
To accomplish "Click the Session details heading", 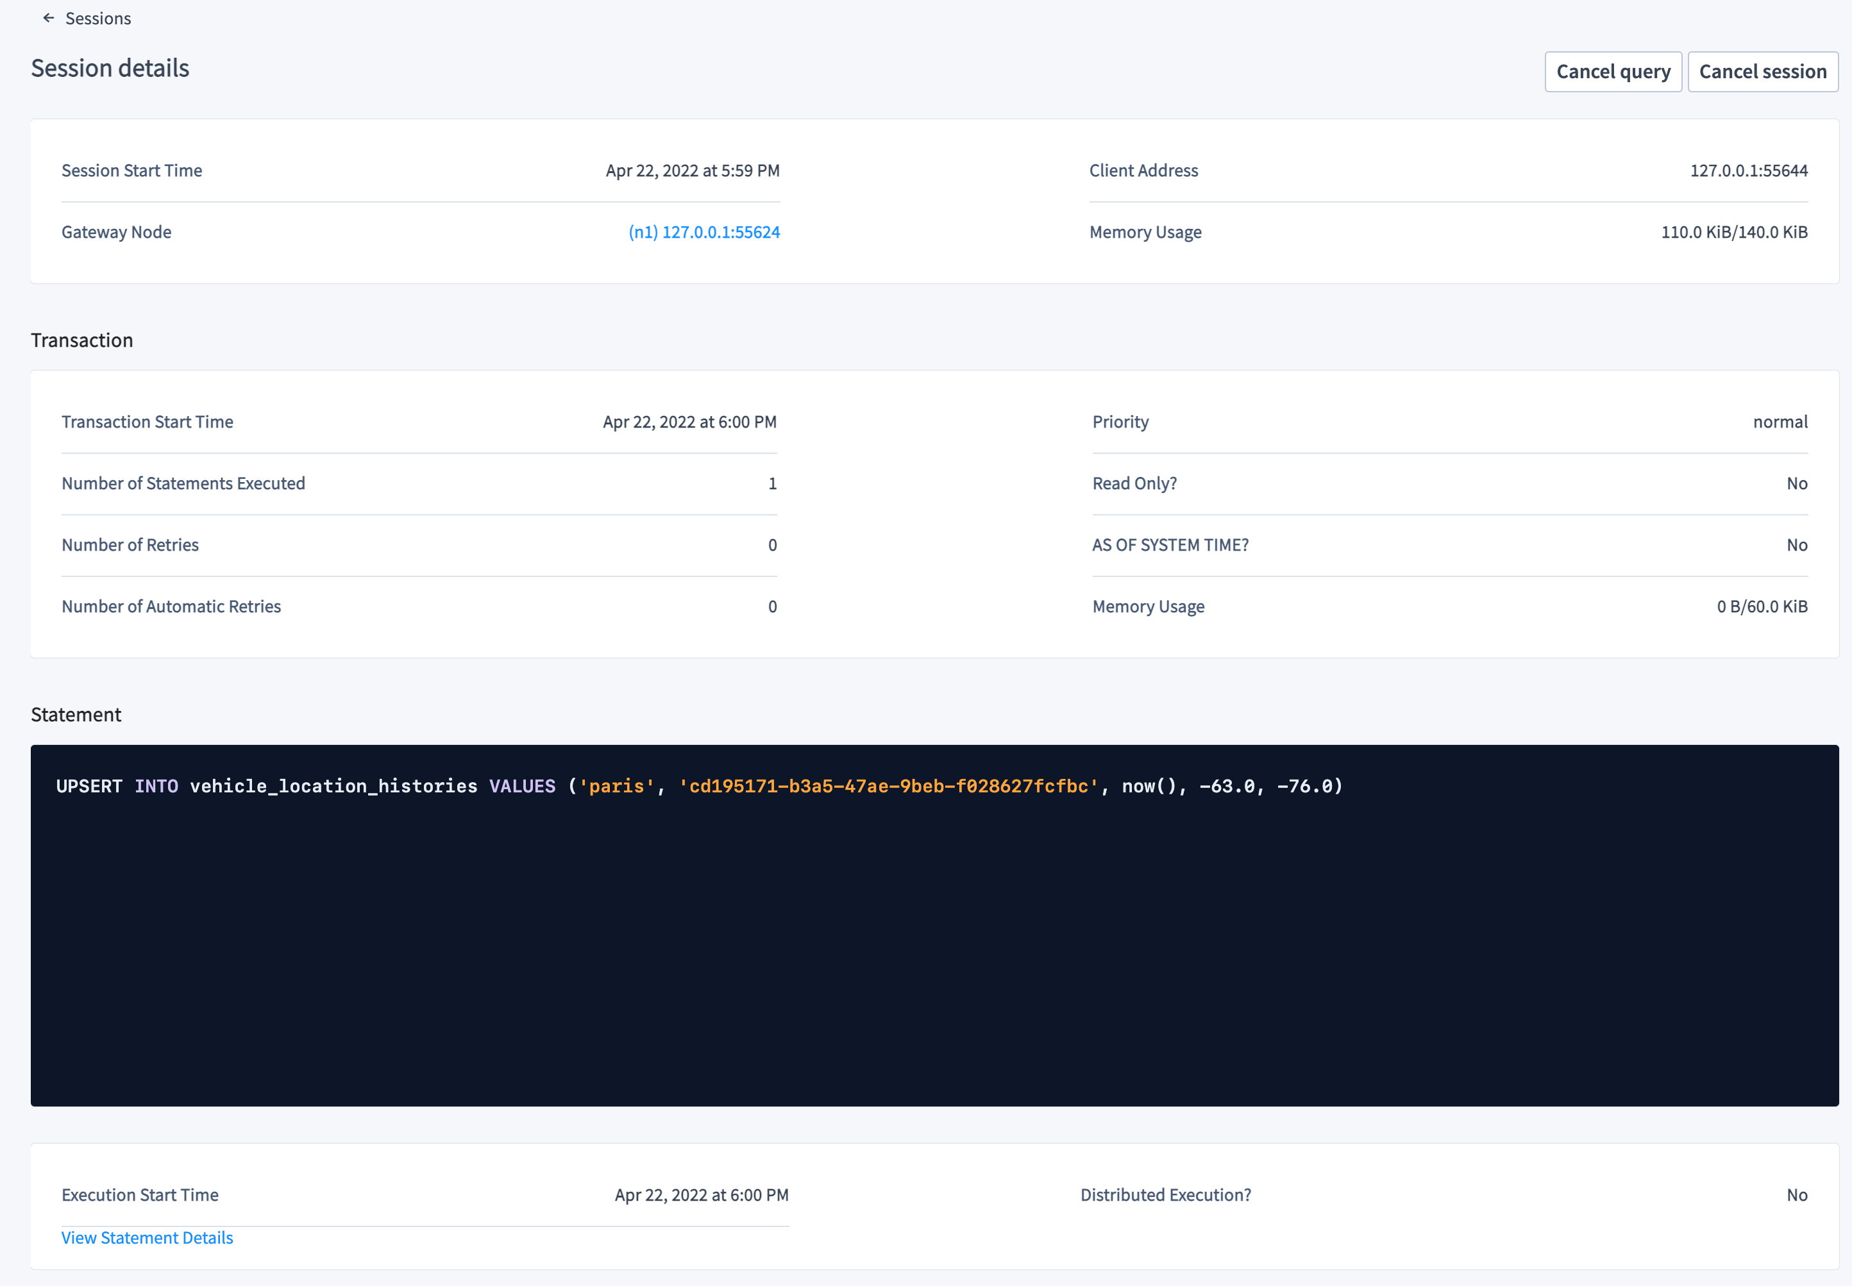I will (x=110, y=69).
